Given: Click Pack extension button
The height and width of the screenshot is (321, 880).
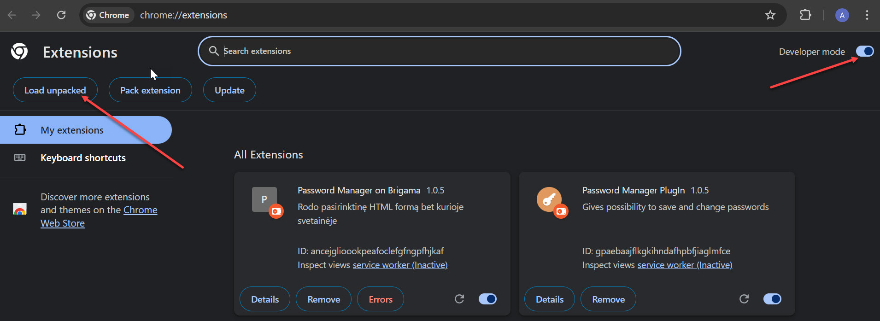Looking at the screenshot, I should coord(150,90).
